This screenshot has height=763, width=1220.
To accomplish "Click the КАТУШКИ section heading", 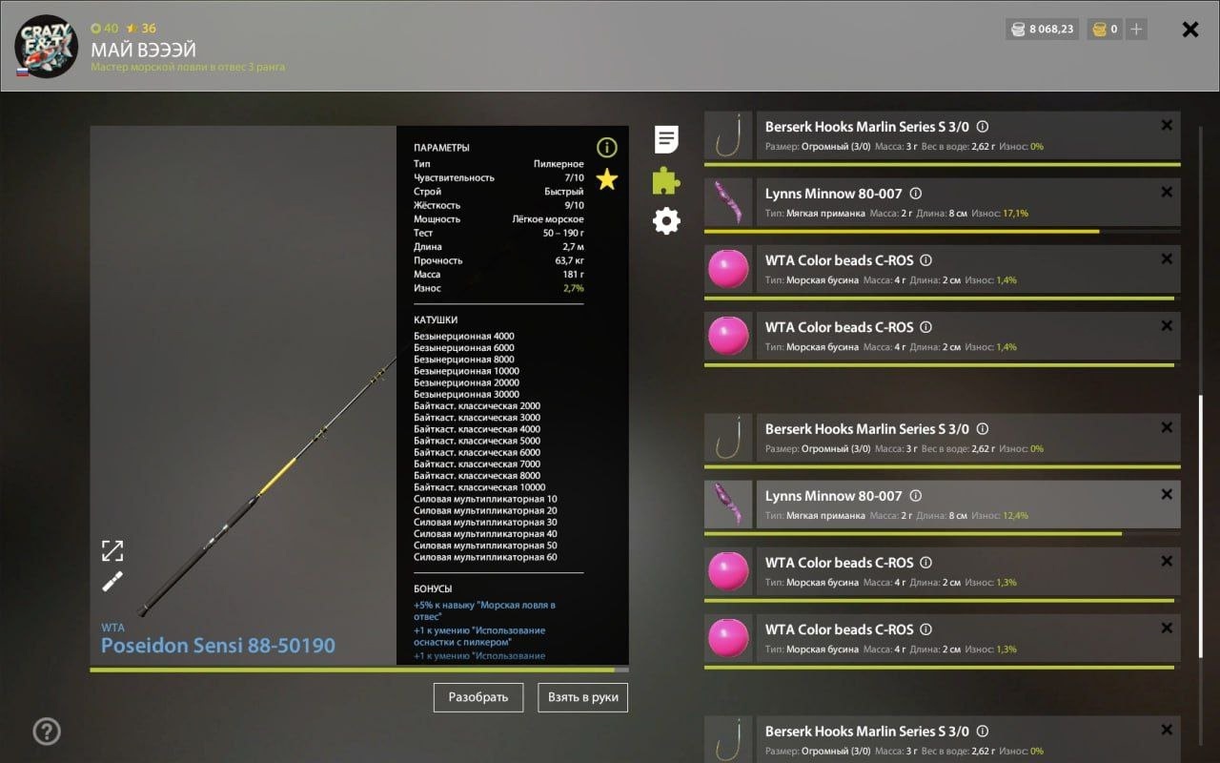I will tap(436, 320).
